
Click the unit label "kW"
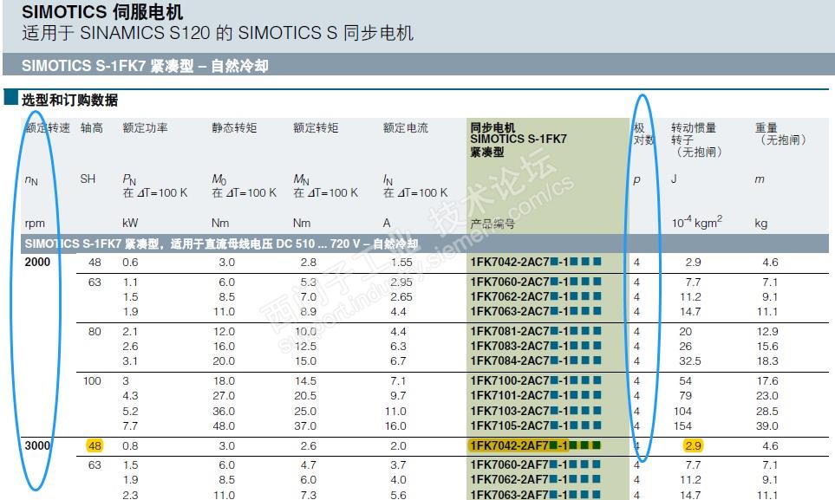(x=130, y=223)
